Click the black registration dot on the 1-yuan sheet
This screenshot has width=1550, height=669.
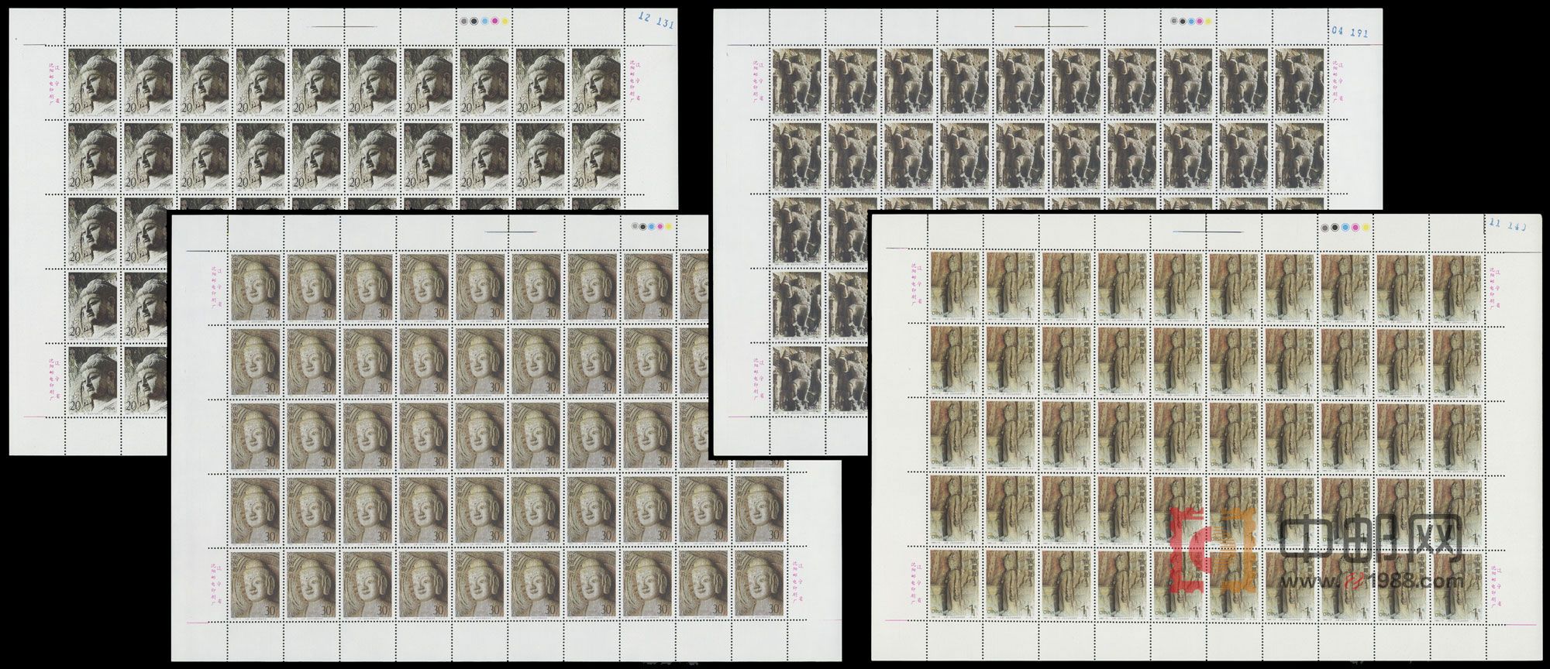[1335, 228]
